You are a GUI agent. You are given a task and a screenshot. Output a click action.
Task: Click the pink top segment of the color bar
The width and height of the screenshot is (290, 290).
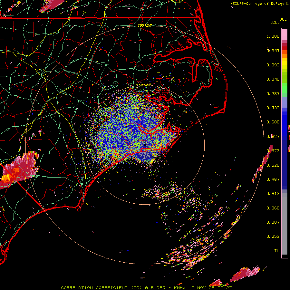tap(285, 34)
